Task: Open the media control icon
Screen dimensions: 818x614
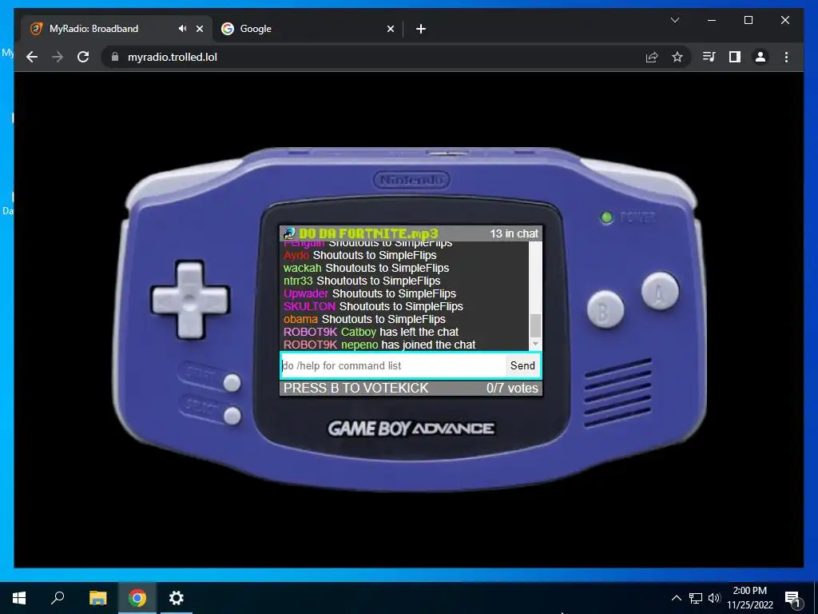Action: 709,57
